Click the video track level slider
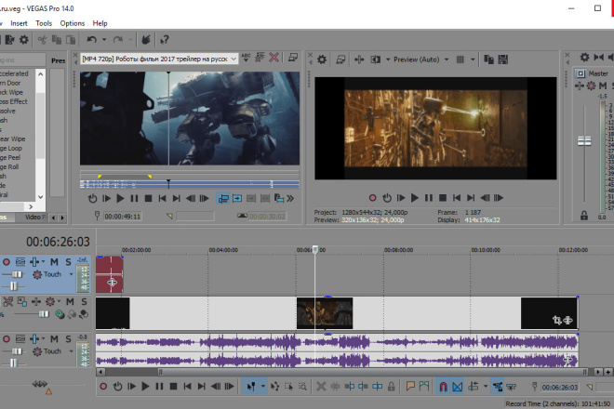The height and width of the screenshot is (409, 614). pos(44,314)
